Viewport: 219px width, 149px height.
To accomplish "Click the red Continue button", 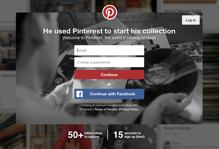I will tap(109, 74).
